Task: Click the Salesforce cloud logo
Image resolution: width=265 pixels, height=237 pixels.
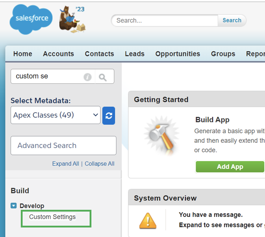Action: pyautogui.click(x=31, y=19)
